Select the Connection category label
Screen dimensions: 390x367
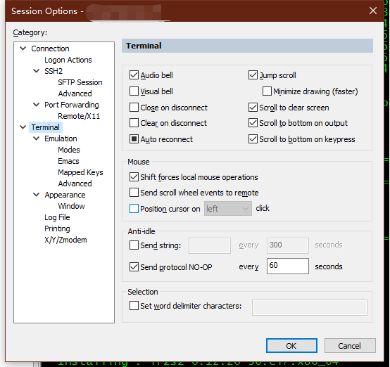[50, 49]
